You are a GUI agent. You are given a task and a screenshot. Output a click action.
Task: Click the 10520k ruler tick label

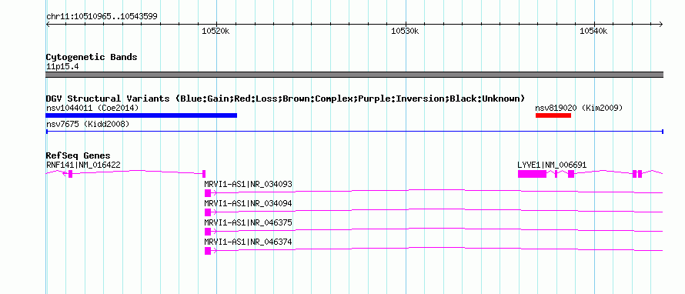tap(216, 31)
